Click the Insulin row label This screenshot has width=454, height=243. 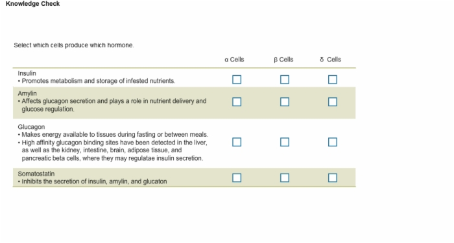coord(27,73)
